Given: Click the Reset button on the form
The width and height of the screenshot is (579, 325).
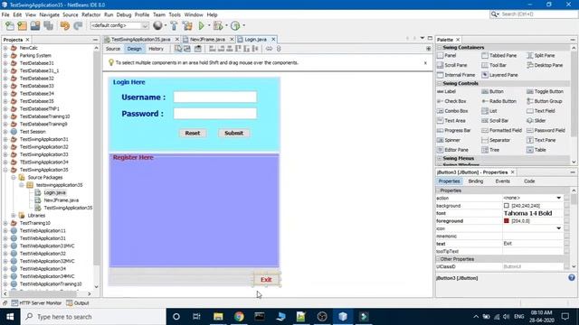Looking at the screenshot, I should [193, 133].
